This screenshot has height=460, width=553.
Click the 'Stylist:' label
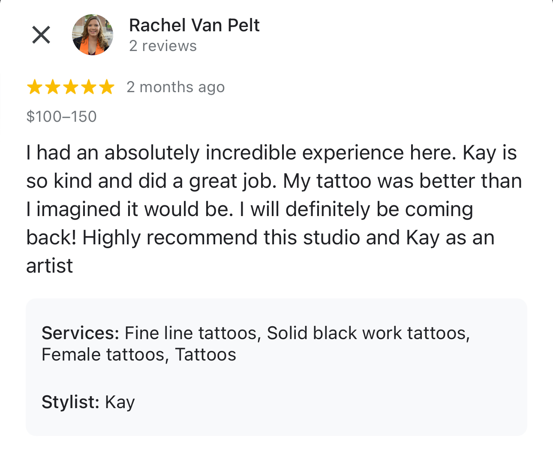pyautogui.click(x=70, y=402)
